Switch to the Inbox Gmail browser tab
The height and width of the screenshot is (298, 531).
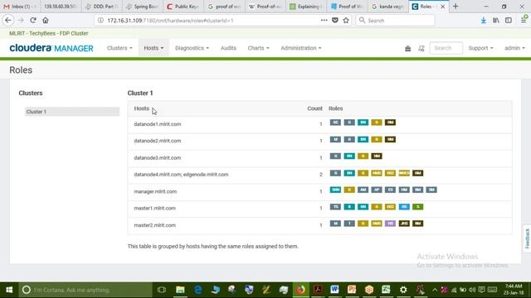(20, 7)
